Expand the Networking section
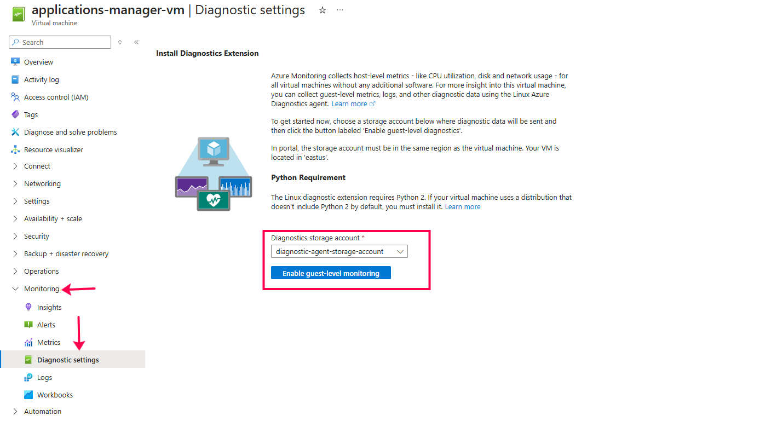The width and height of the screenshot is (777, 421). (x=15, y=183)
